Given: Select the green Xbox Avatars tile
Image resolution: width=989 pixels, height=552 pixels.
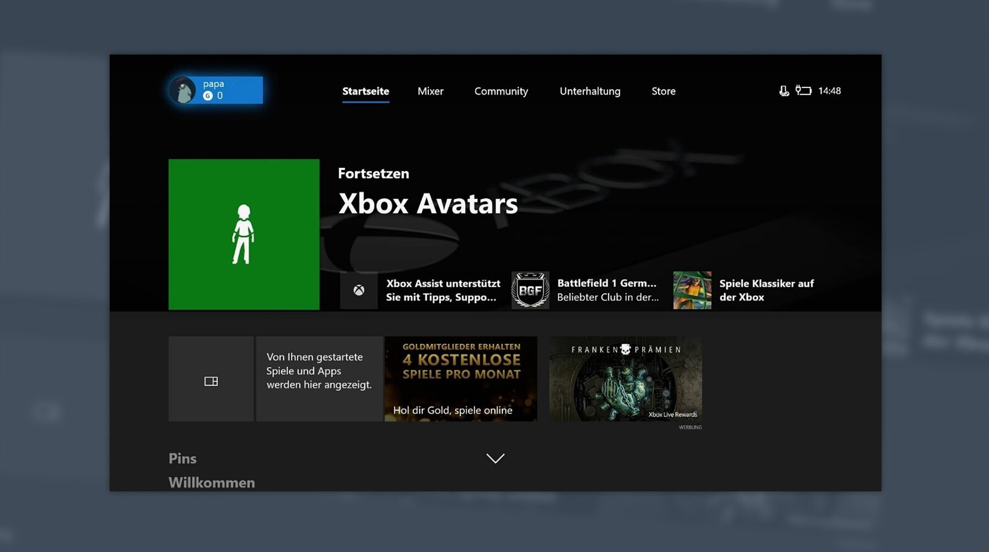Looking at the screenshot, I should pyautogui.click(x=243, y=234).
